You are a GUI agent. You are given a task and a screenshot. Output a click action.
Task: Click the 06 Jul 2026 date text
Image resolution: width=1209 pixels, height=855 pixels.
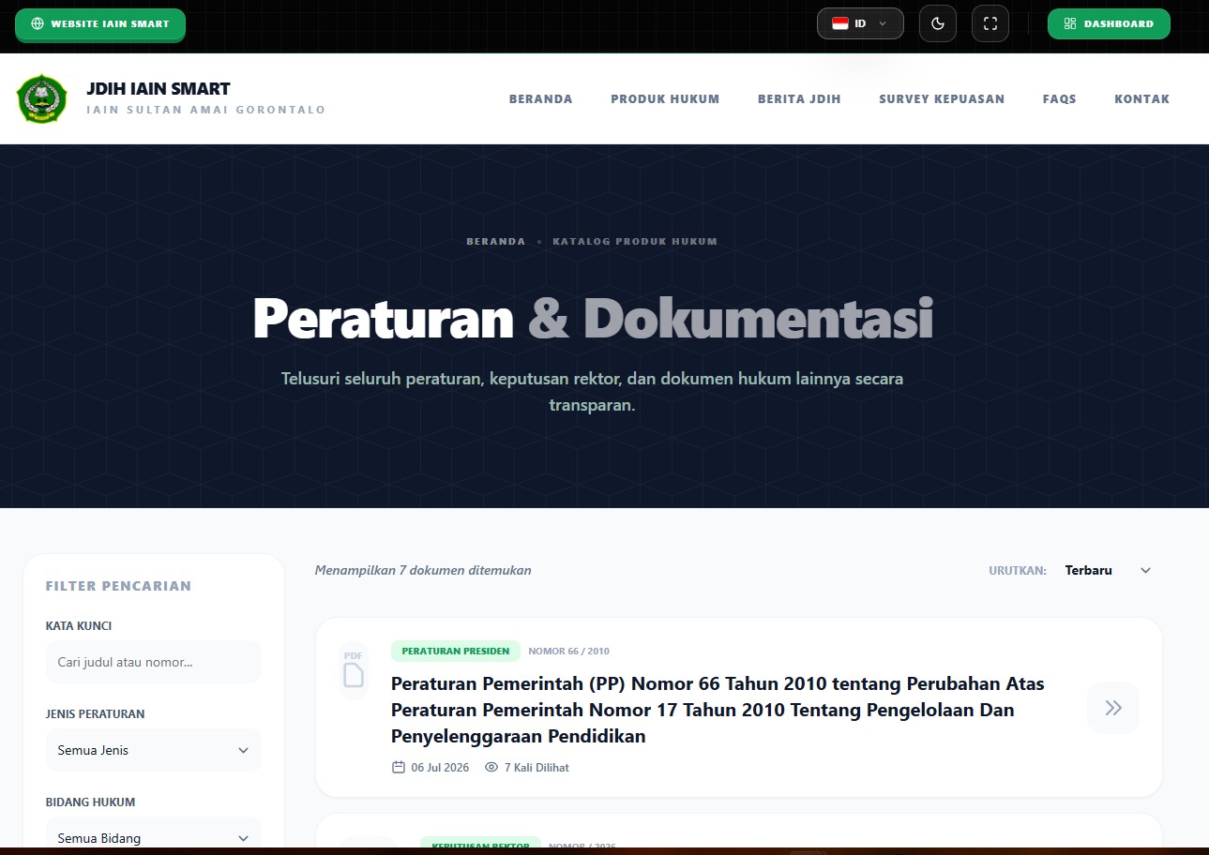pyautogui.click(x=440, y=767)
